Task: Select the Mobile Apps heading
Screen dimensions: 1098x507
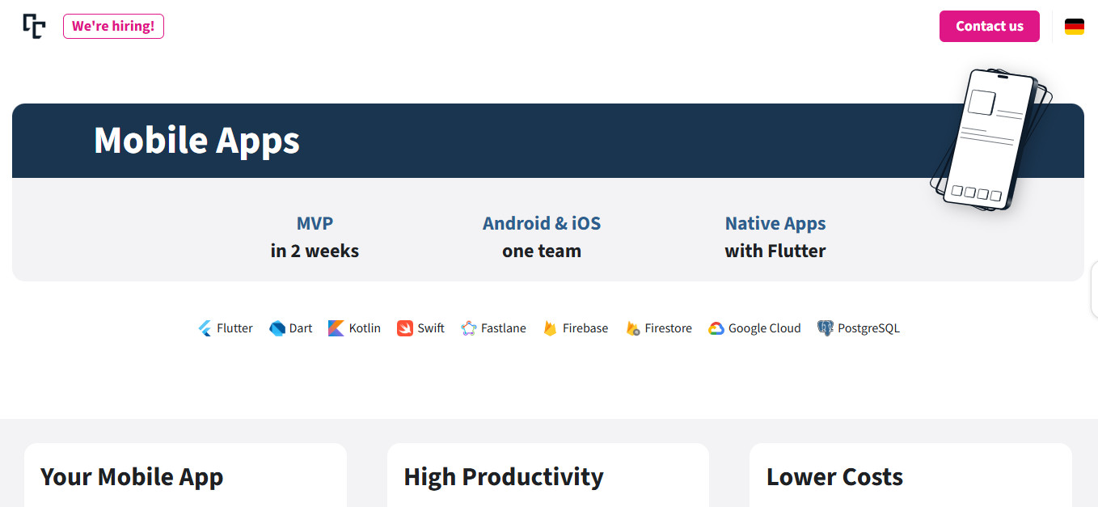Action: click(196, 140)
